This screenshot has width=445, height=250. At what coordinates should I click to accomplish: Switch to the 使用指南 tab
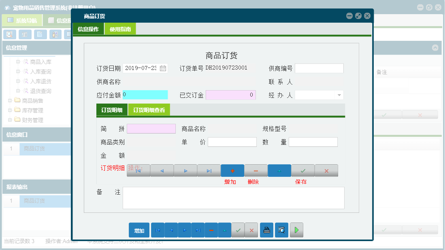(119, 29)
